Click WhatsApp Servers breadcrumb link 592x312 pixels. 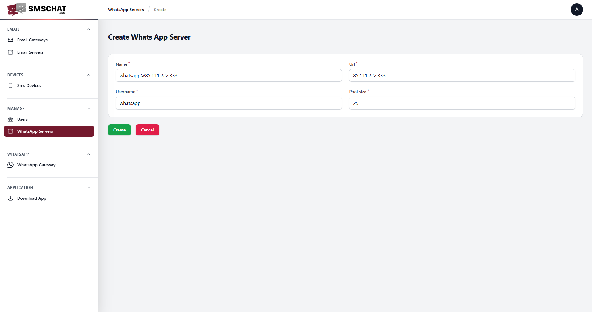pos(126,10)
